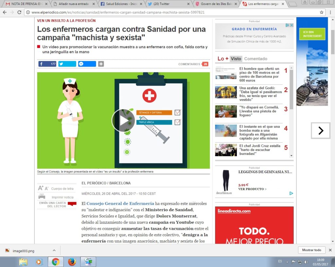The height and width of the screenshot is (267, 335).
Task: Click the plus icon for more sharing options
Action: click(x=101, y=64)
